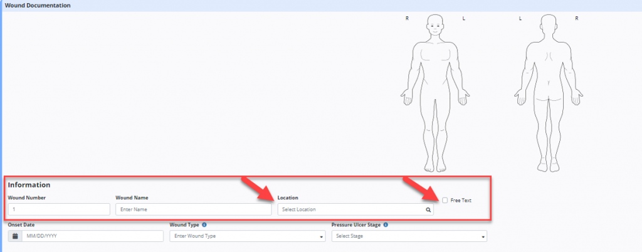Click the feet on the front body figure
This screenshot has height=252, width=642.
(434, 167)
